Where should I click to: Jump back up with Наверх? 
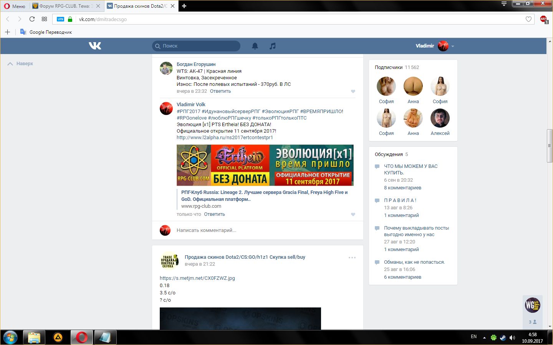pyautogui.click(x=21, y=64)
